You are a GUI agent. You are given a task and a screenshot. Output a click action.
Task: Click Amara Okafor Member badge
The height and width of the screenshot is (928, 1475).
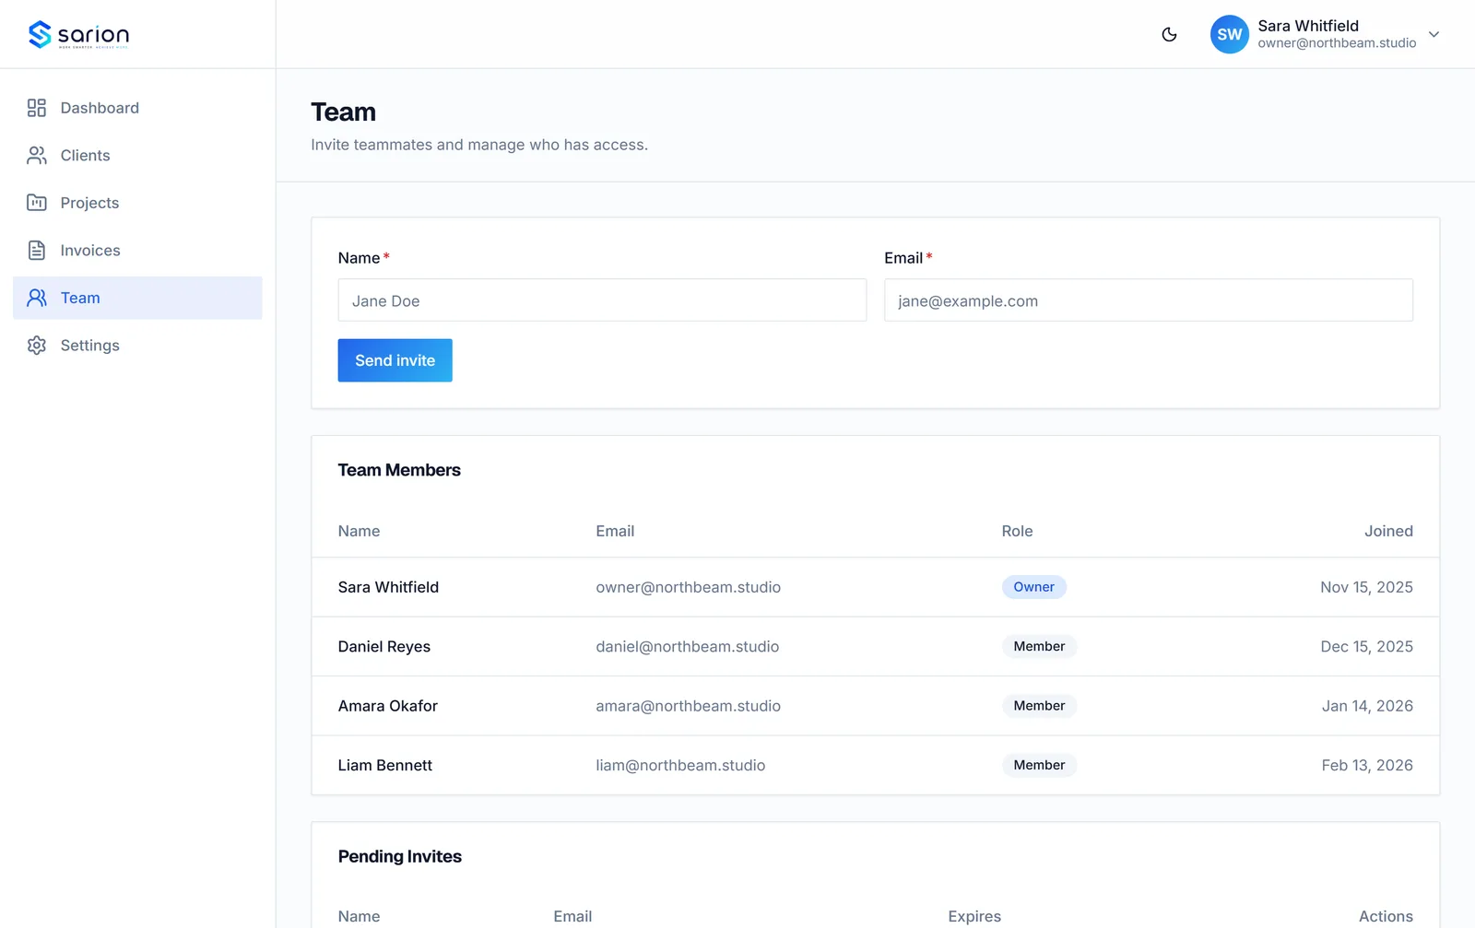pyautogui.click(x=1039, y=706)
